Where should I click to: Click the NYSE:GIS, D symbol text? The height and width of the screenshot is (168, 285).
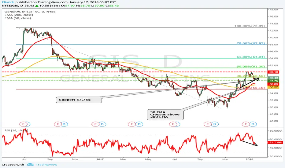[13, 5]
